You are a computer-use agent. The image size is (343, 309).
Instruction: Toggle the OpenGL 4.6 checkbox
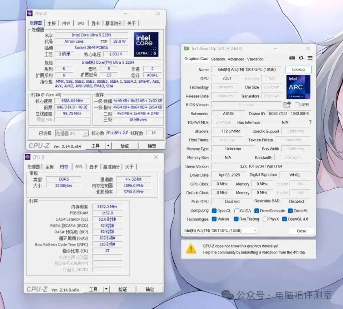click(284, 219)
